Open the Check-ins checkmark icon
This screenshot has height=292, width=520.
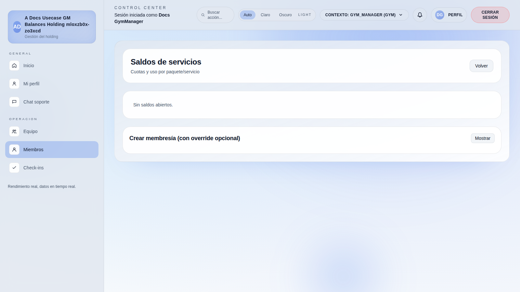[x=14, y=168]
